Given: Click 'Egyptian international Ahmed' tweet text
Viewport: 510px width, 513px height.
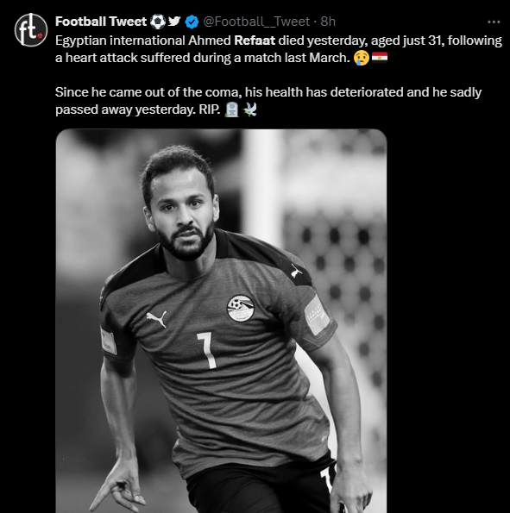Looking at the screenshot, I should tap(143, 41).
